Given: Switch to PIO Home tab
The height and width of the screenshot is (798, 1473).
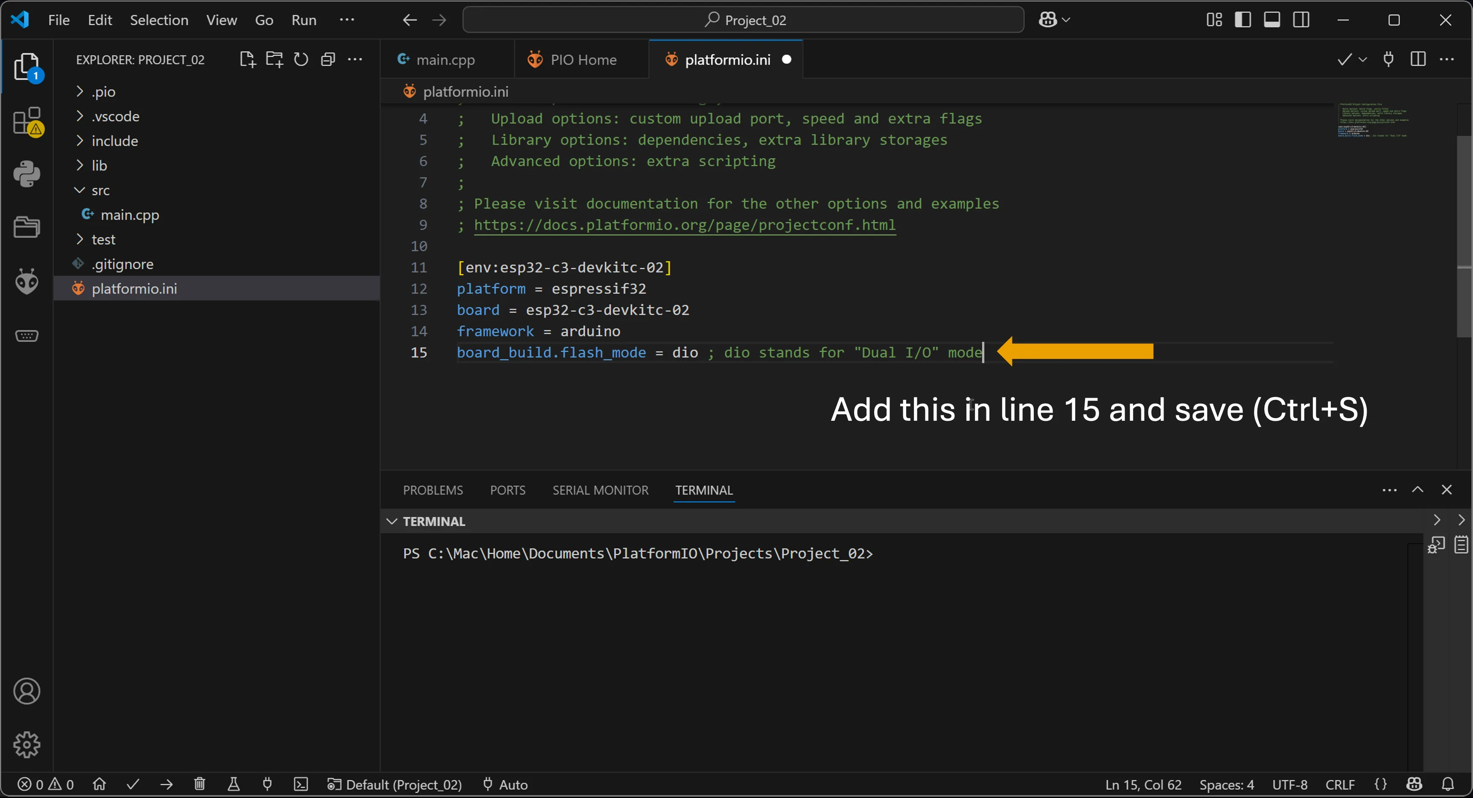Looking at the screenshot, I should 582,59.
